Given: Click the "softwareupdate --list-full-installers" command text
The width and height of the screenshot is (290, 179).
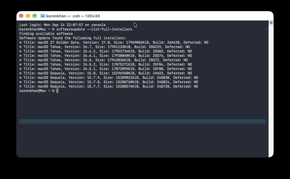Looking at the screenshot, I should point(94,29).
